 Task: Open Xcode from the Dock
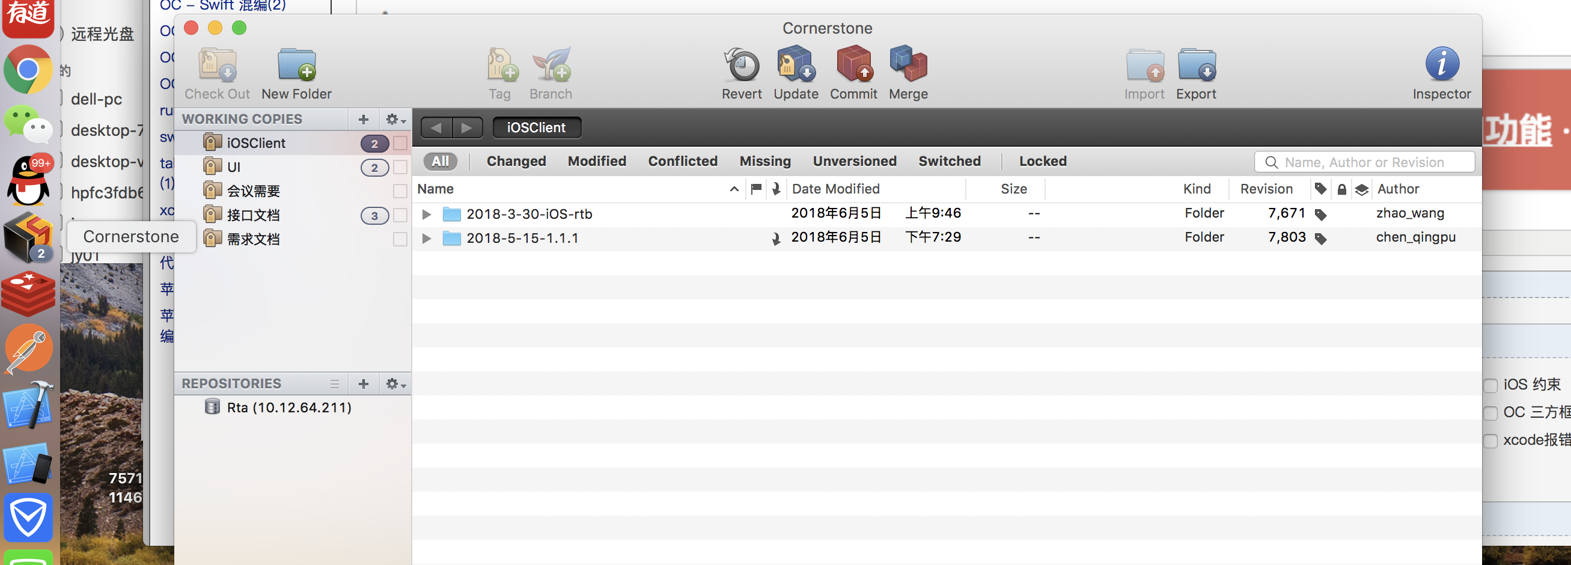point(28,405)
